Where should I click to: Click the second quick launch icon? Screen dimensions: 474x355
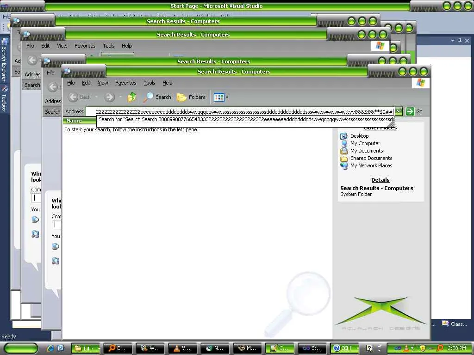(61, 349)
